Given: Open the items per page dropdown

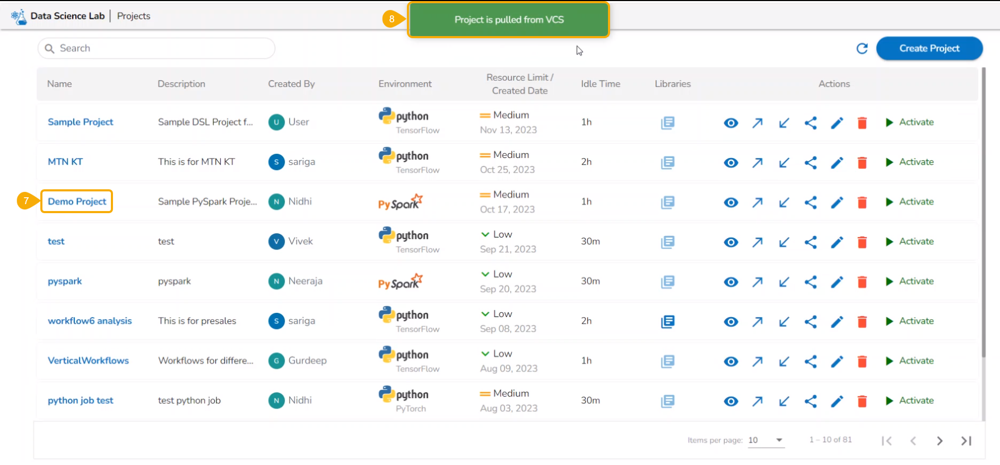Looking at the screenshot, I should pyautogui.click(x=766, y=440).
